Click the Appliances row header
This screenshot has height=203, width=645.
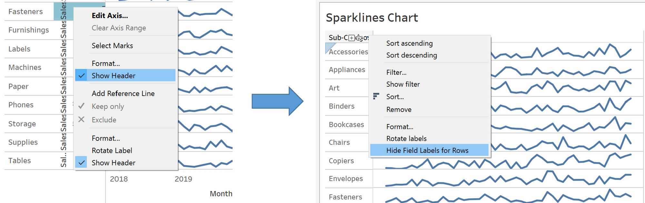point(347,70)
